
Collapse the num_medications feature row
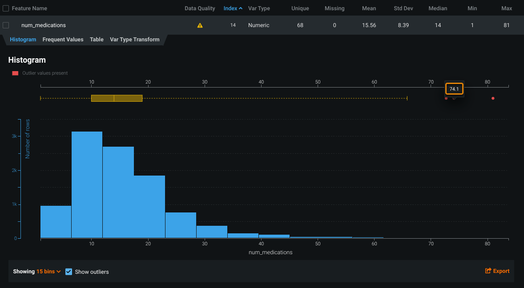[44, 25]
